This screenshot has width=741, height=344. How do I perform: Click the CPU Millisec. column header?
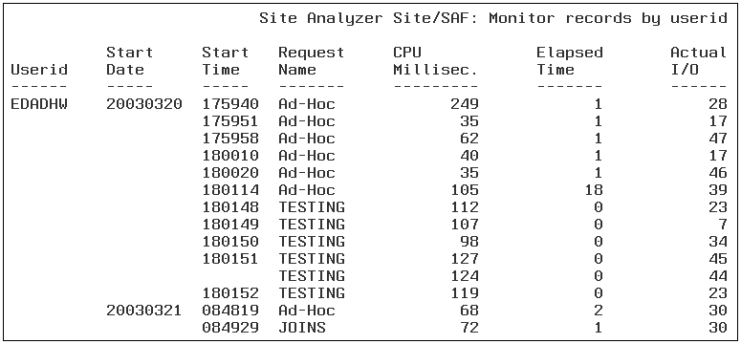click(x=436, y=61)
